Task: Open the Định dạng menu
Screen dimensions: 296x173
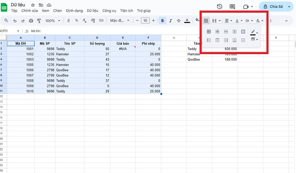Action: (x=74, y=11)
